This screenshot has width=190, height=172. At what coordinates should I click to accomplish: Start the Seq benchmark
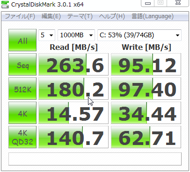[x=22, y=64]
